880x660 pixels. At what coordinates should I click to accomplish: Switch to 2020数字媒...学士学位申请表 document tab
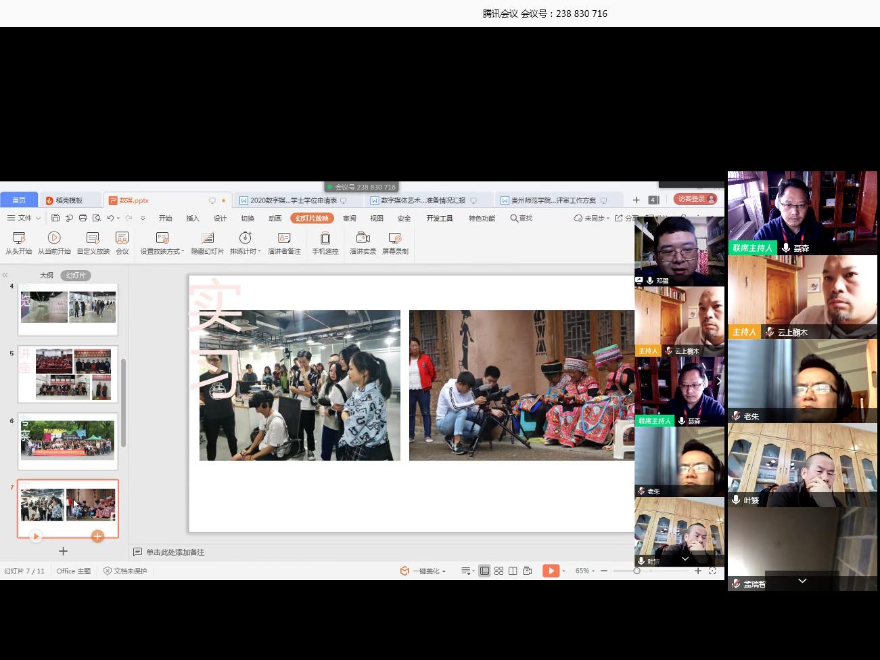(x=294, y=200)
